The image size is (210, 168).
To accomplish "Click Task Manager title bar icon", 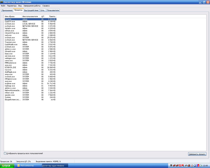I will pyautogui.click(x=2, y=2).
